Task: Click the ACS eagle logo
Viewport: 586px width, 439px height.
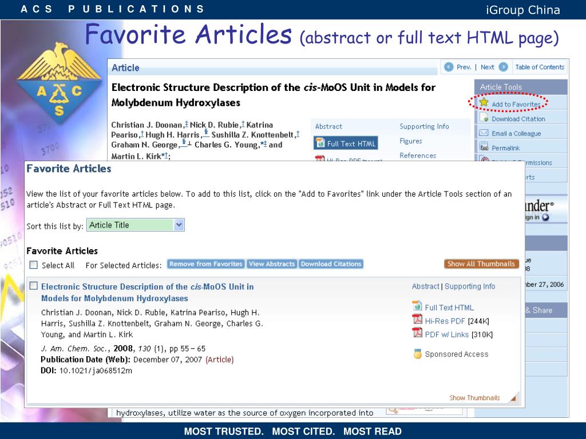Action: [x=59, y=83]
